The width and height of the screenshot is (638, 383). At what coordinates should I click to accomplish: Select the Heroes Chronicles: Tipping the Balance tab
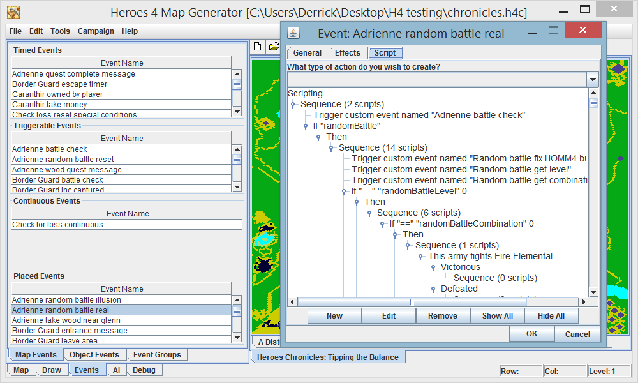328,357
